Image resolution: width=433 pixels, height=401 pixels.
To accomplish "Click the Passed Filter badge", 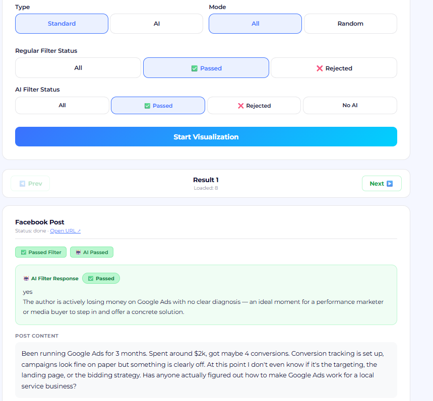I will pos(41,252).
